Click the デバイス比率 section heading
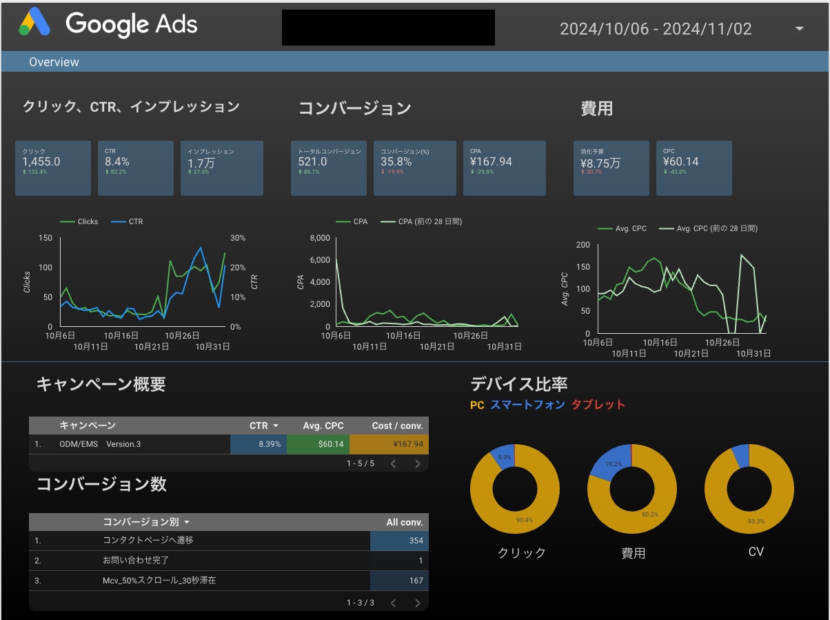830x620 pixels. click(x=518, y=384)
